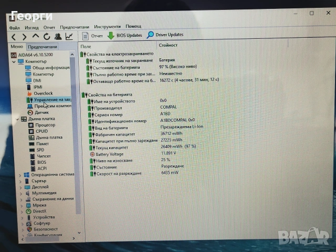336x252 pixels.
Task: Open the Отчет menu in the menu bar
Action: click(x=49, y=27)
